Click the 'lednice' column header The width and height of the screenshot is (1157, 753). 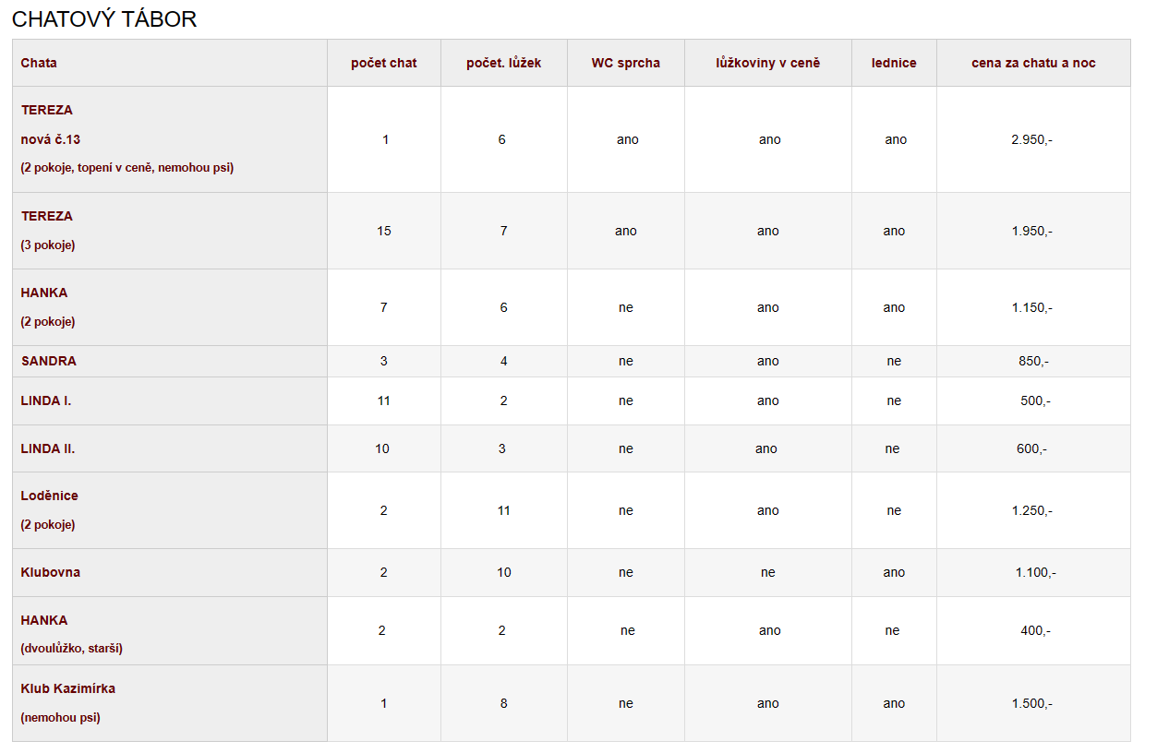pos(894,63)
